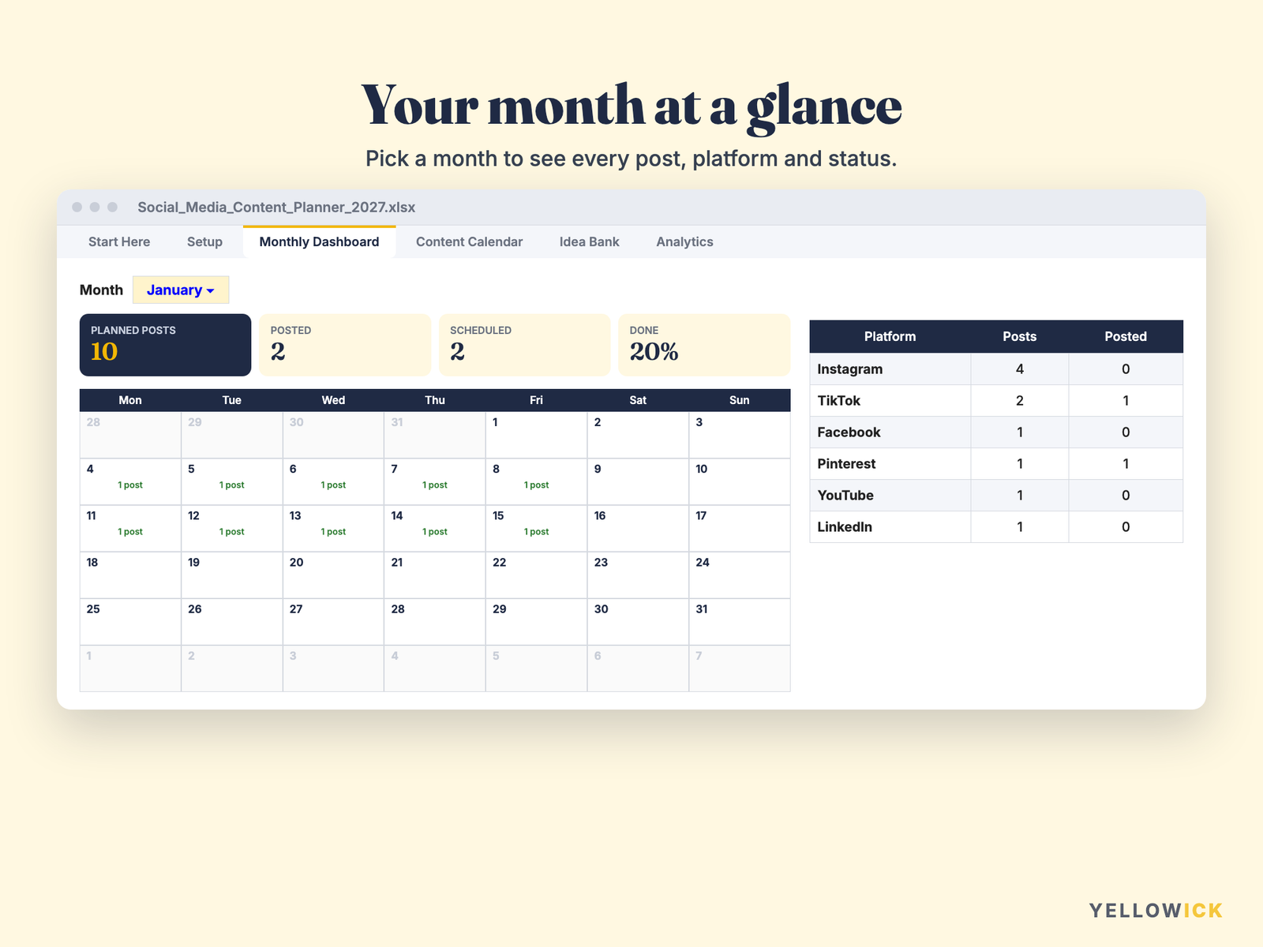Select calendar day 13 cell
The image size is (1263, 947).
click(x=333, y=528)
